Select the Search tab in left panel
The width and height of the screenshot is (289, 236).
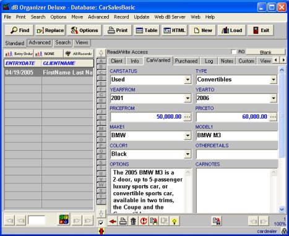[x=63, y=43]
